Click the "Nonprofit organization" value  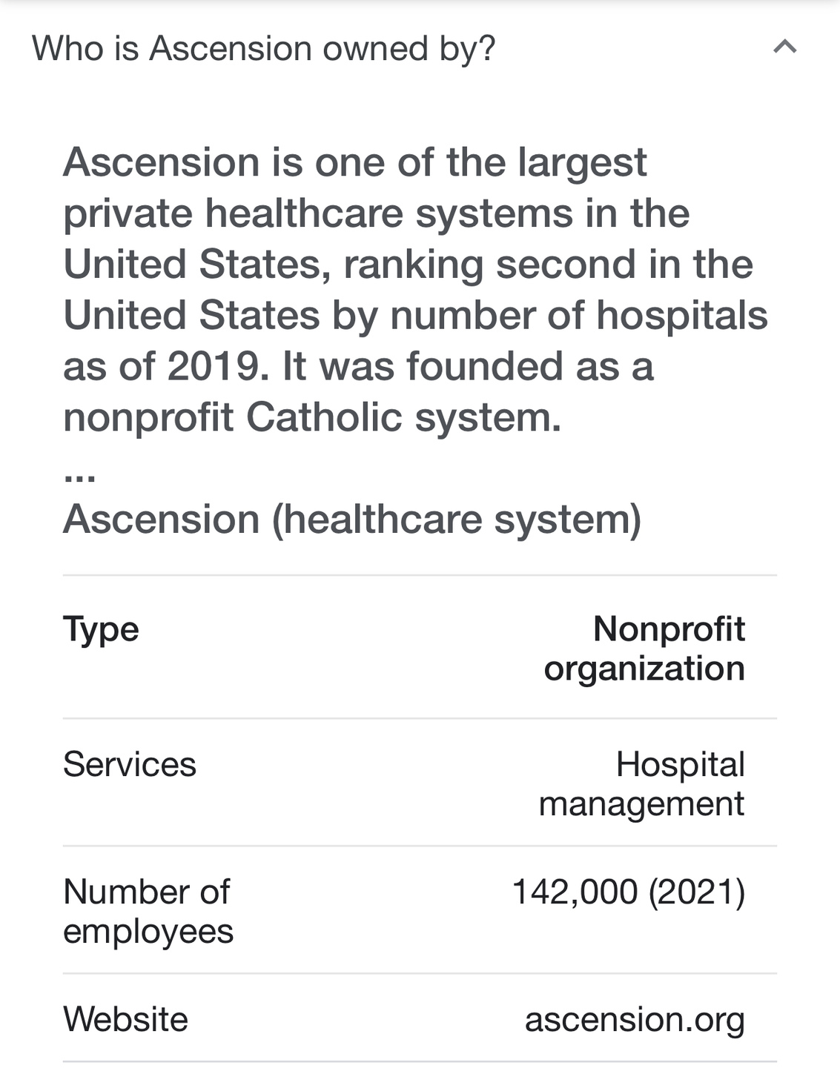click(x=644, y=649)
